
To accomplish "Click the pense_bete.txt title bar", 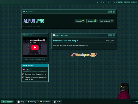I will pyautogui.click(x=35, y=65).
